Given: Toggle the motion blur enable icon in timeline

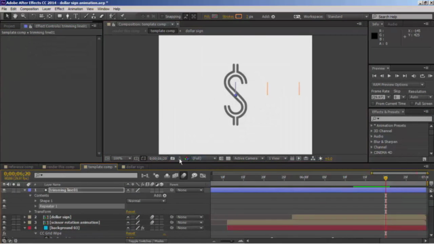Looking at the screenshot, I should coord(184,176).
